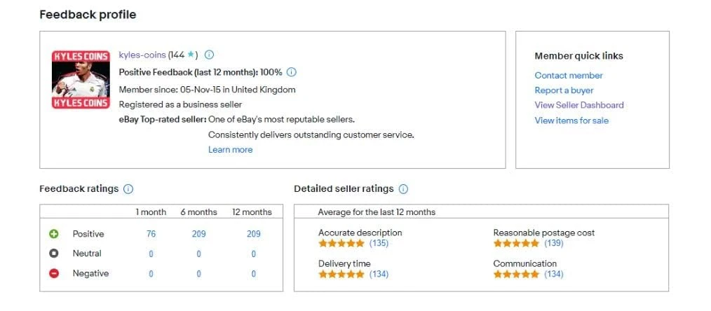This screenshot has height=311, width=711.
Task: Click info icon beside Positive Feedback percentage
Action: [292, 72]
